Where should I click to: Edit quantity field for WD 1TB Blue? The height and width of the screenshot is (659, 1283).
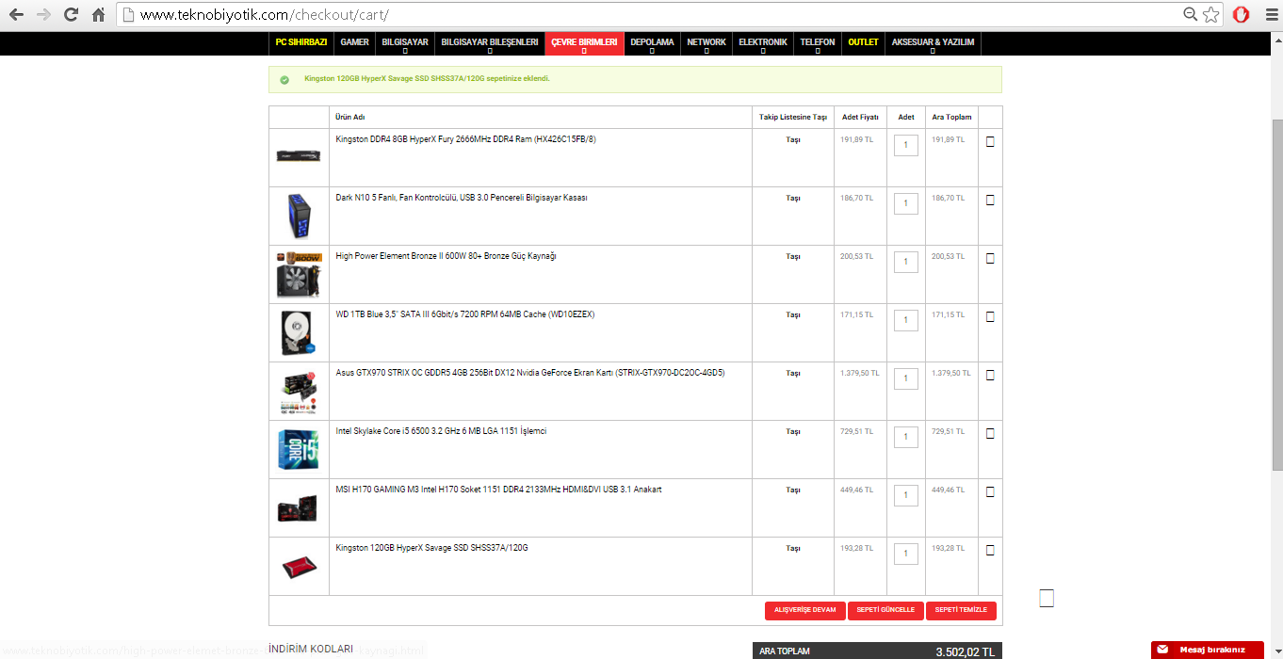coord(906,320)
